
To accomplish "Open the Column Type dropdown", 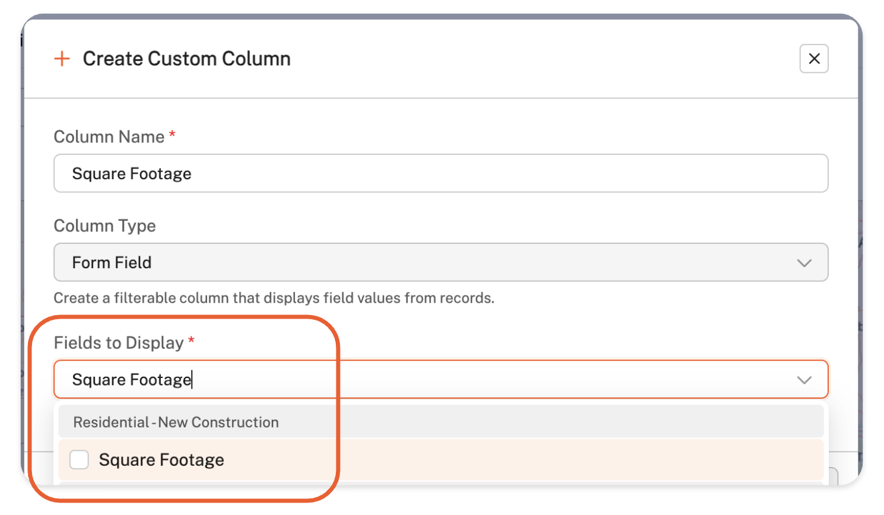I will click(x=440, y=262).
